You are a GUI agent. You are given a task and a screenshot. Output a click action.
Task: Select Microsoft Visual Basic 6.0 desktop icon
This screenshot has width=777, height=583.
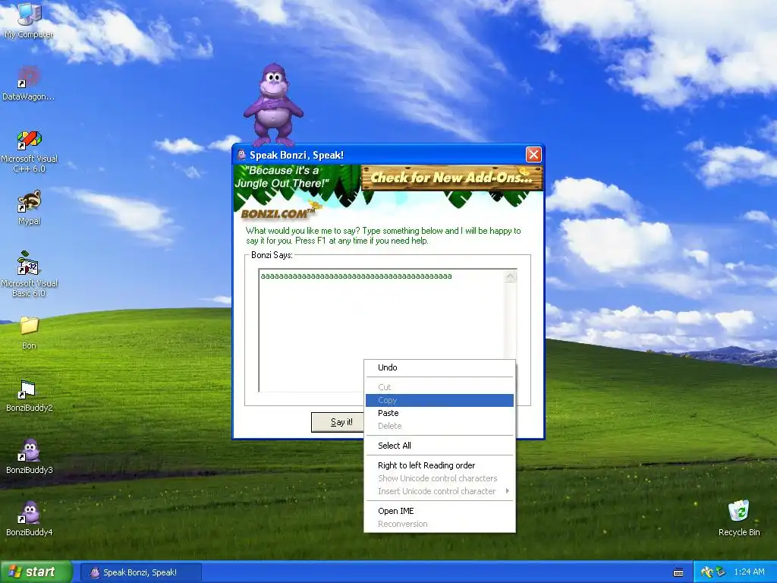pyautogui.click(x=30, y=274)
